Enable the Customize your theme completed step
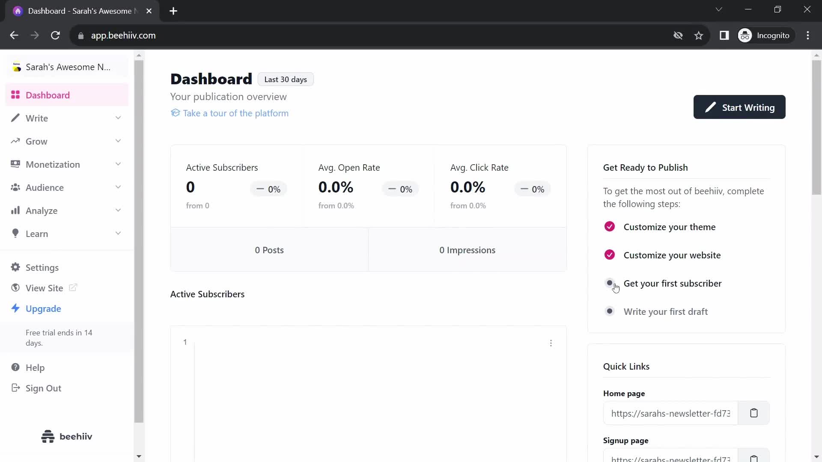The image size is (822, 462). click(x=610, y=226)
